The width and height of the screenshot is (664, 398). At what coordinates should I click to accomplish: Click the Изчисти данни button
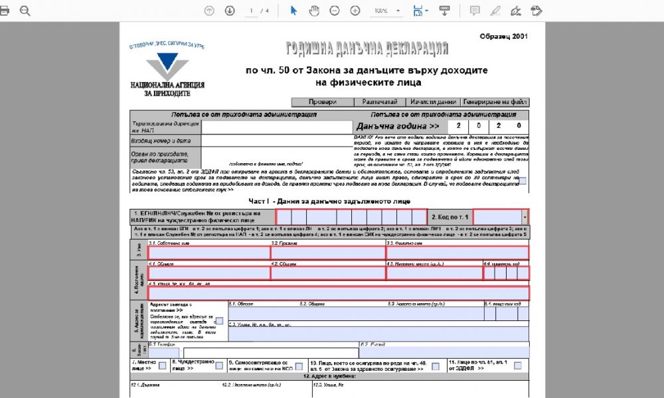click(x=433, y=102)
